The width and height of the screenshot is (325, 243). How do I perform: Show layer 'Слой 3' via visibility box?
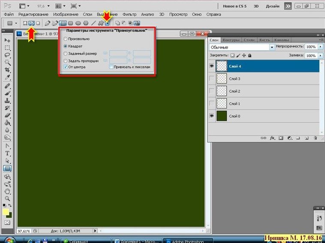(x=211, y=79)
